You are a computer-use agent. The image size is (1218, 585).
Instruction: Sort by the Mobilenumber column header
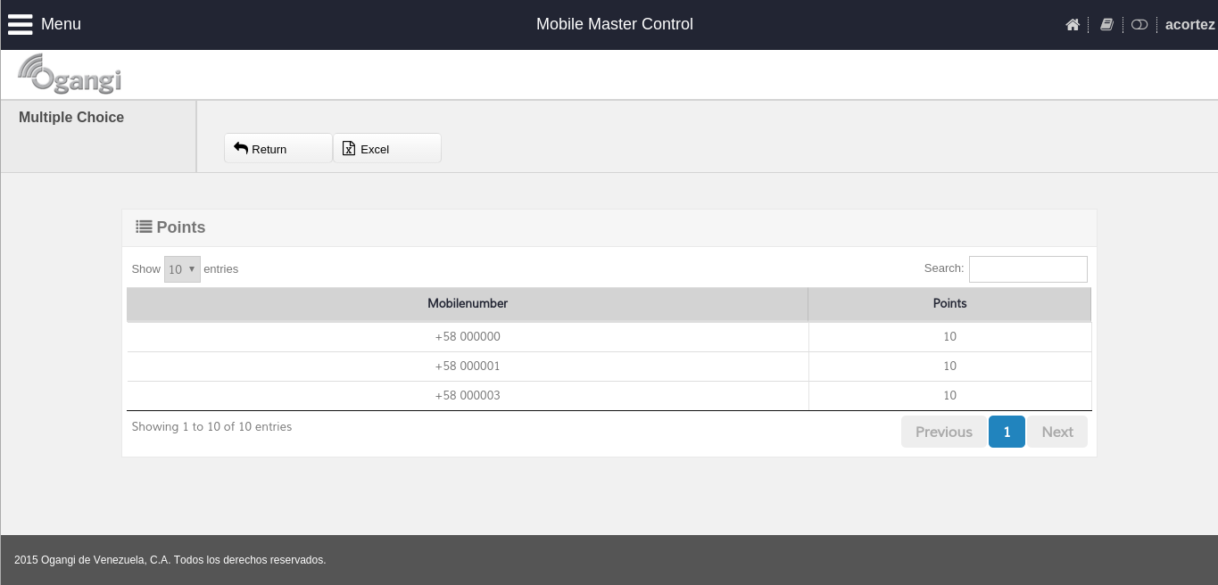tap(468, 304)
